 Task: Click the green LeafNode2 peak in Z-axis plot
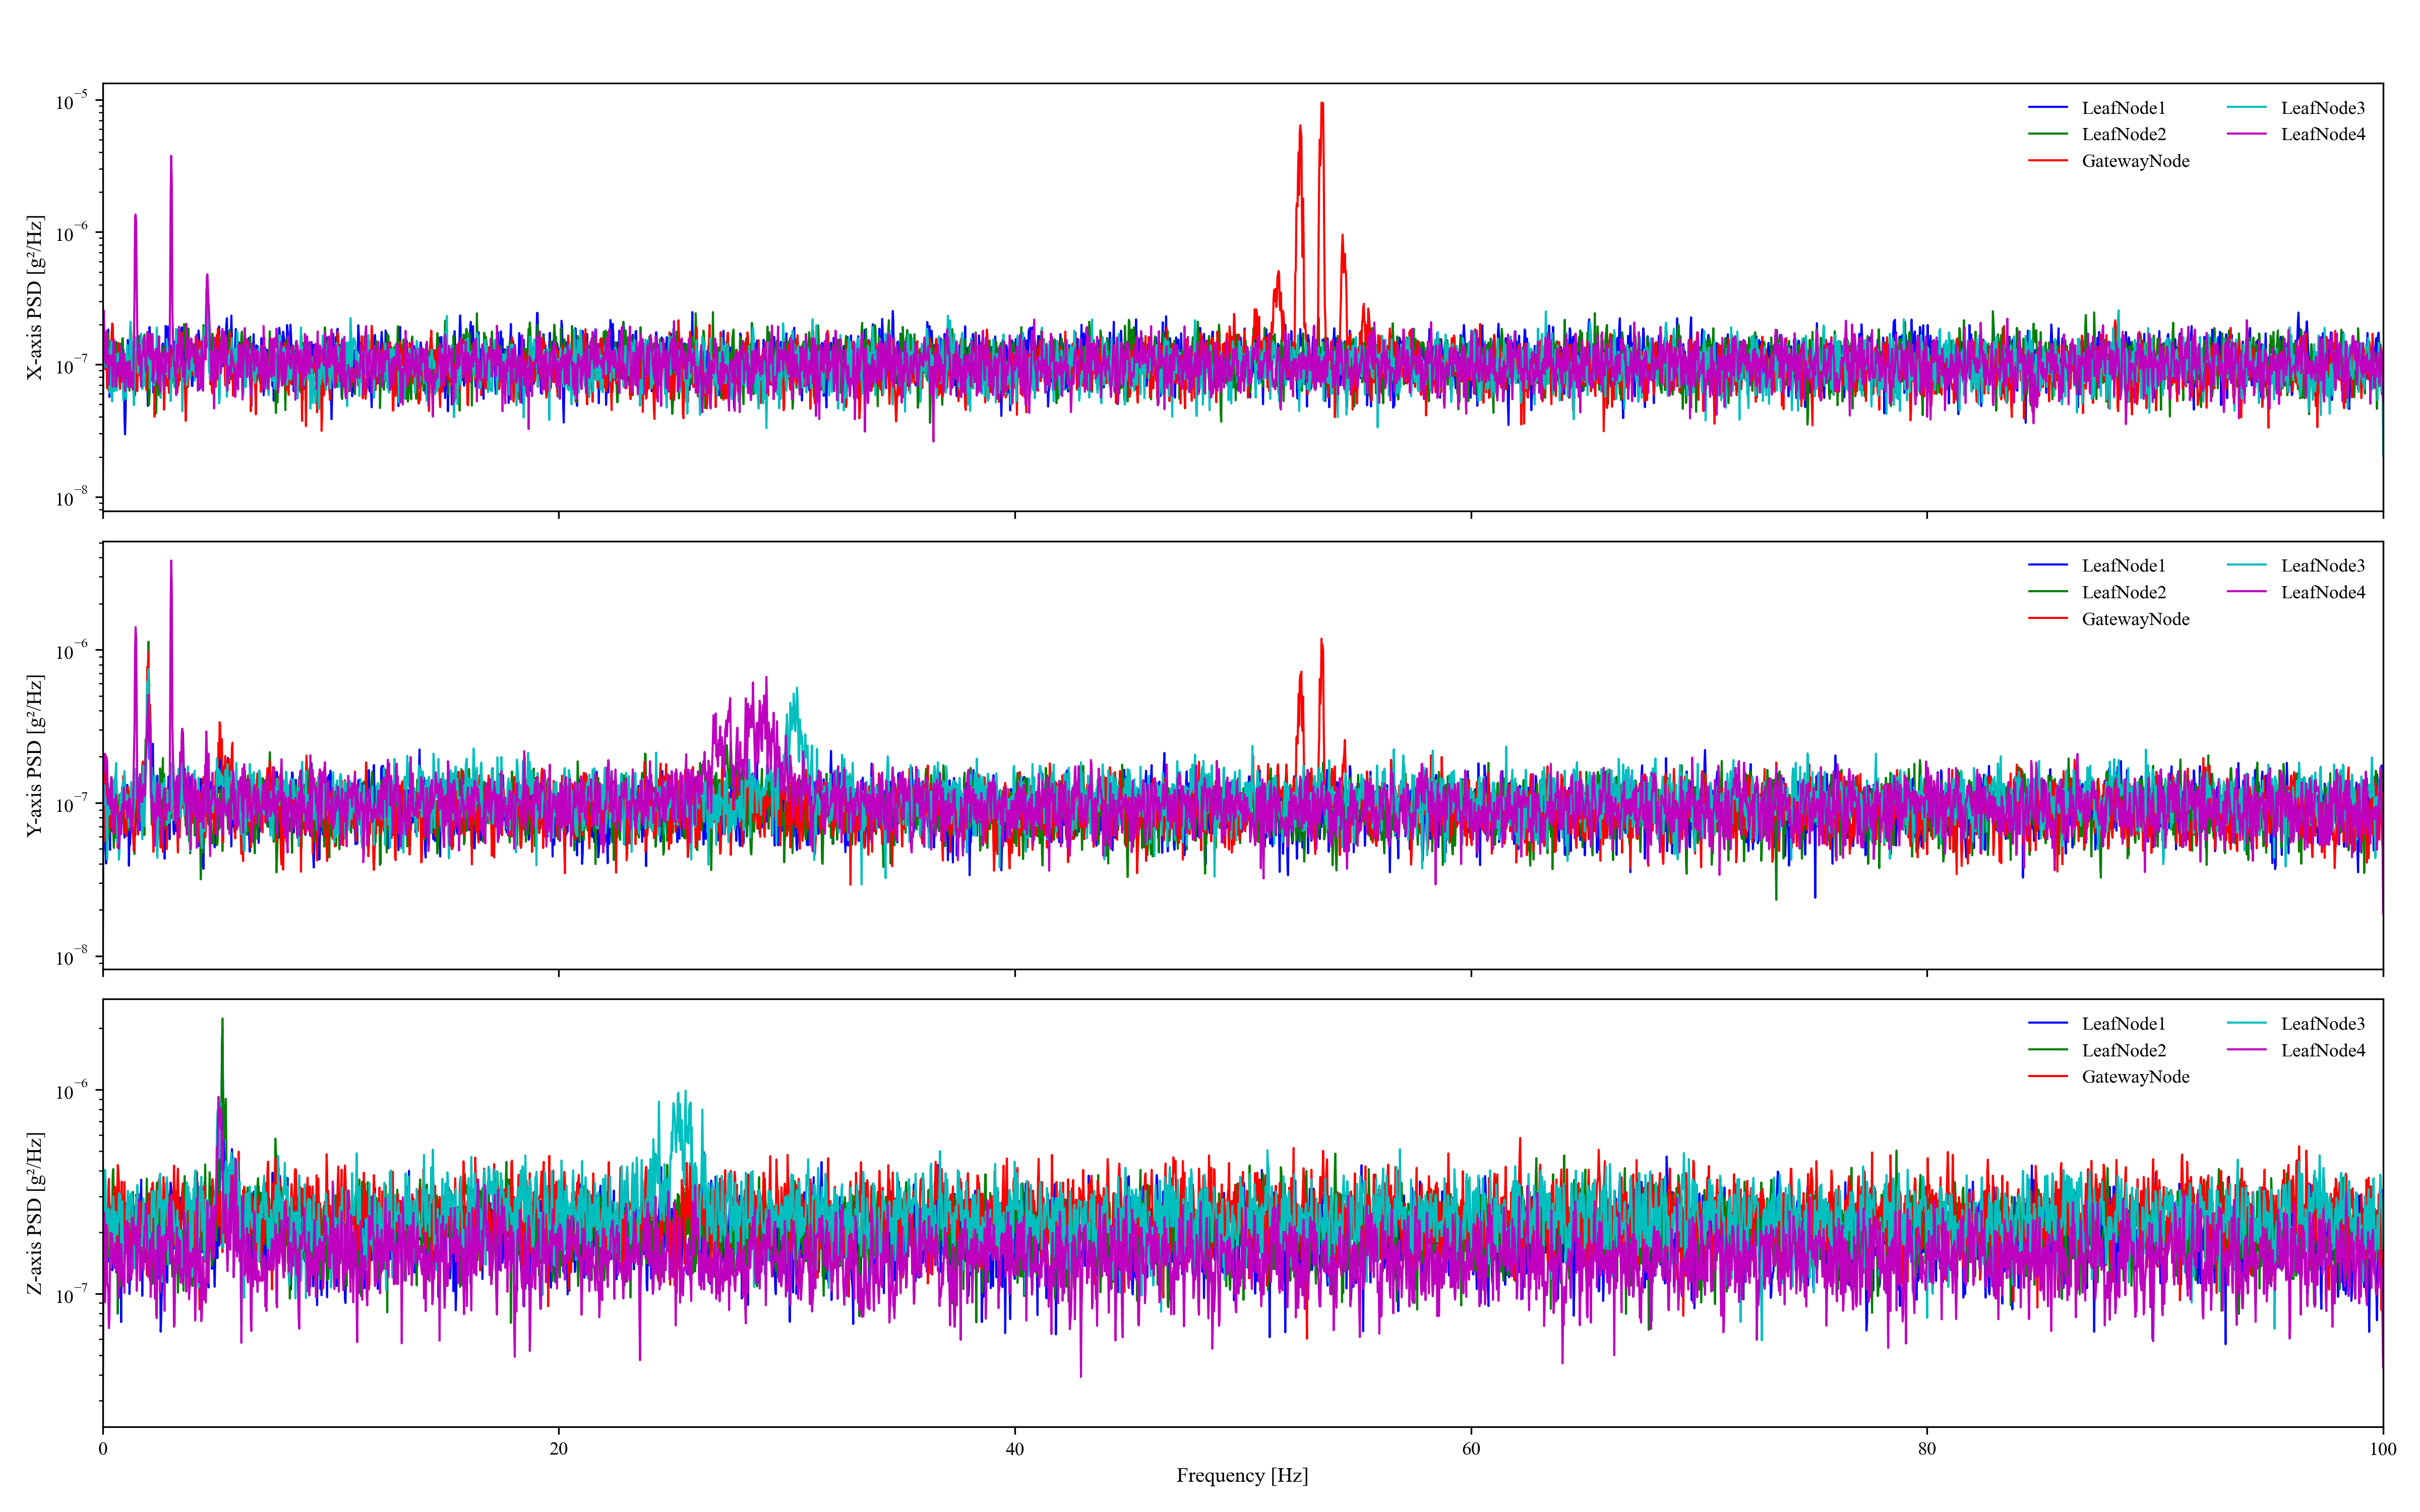222,1026
